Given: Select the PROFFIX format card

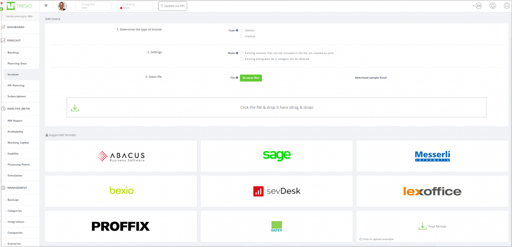Looking at the screenshot, I should 121,226.
